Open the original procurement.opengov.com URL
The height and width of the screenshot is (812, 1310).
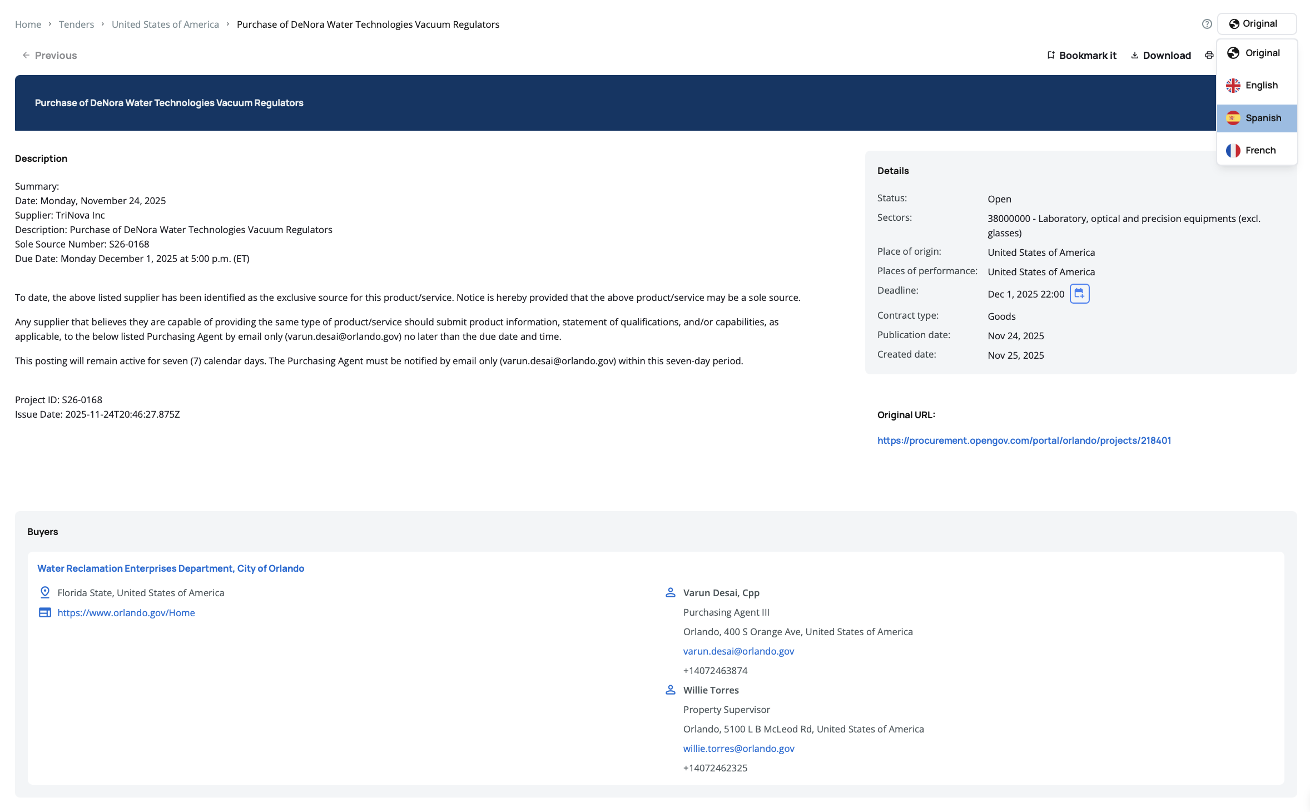coord(1024,440)
